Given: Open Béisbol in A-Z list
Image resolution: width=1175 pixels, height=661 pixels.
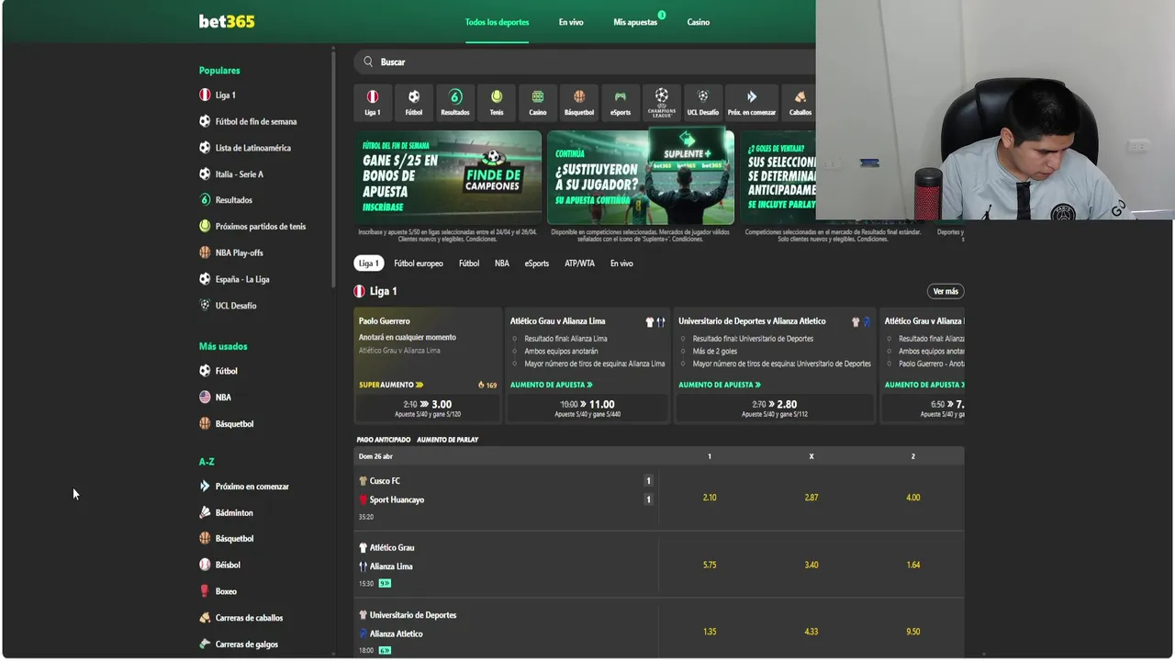Looking at the screenshot, I should click(219, 566).
